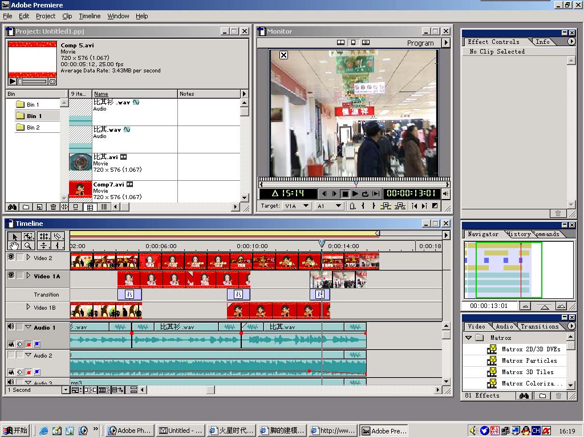
Task: Click the audio speaker icon beside the Monitor timecode
Action: click(x=445, y=193)
